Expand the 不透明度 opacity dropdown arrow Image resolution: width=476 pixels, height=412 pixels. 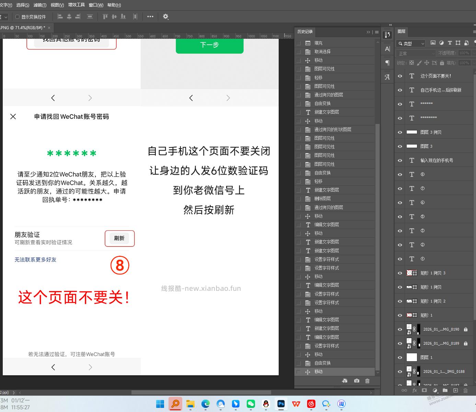[x=474, y=53]
